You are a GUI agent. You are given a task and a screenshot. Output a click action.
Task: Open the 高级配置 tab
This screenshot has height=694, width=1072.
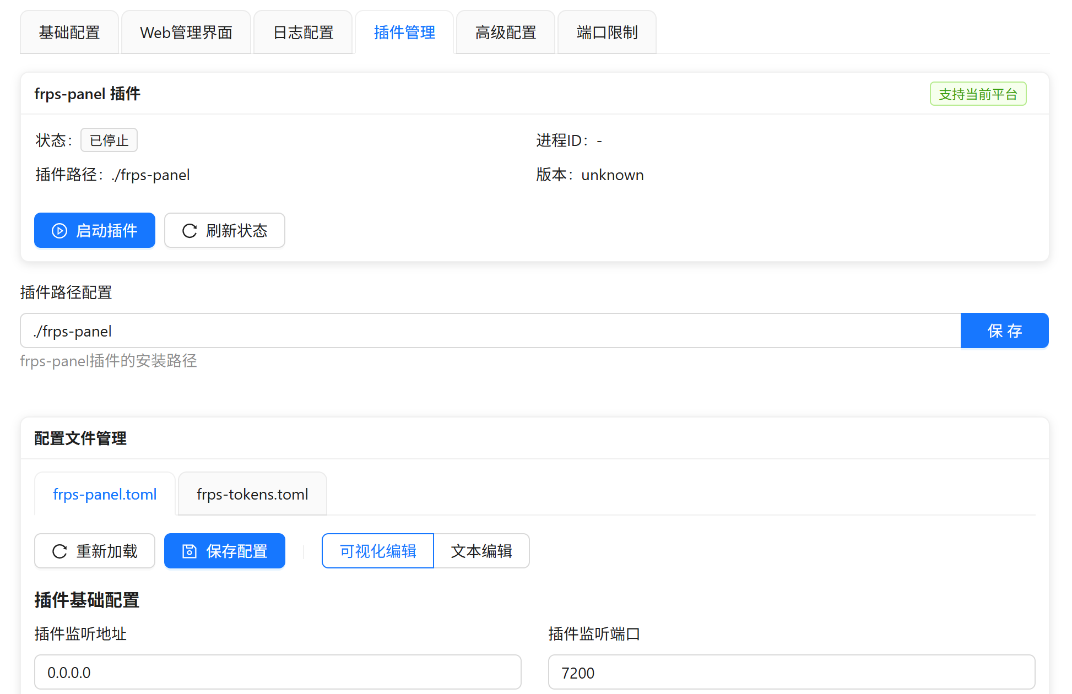pos(505,32)
